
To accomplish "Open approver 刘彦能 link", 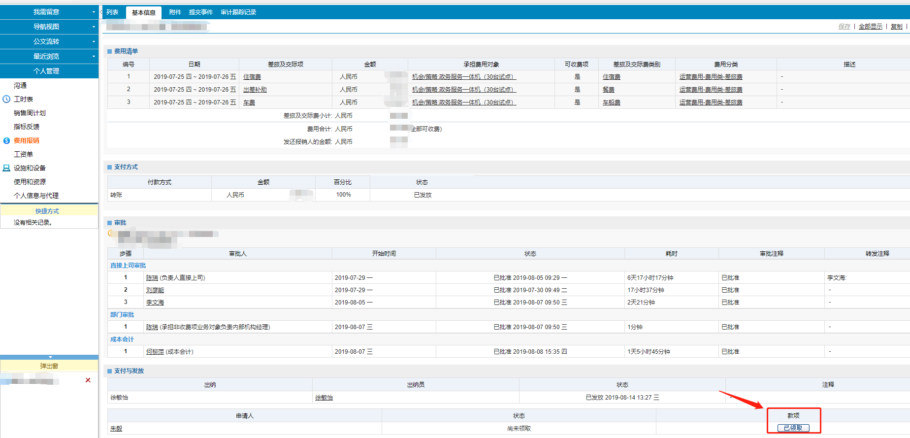I will [155, 290].
